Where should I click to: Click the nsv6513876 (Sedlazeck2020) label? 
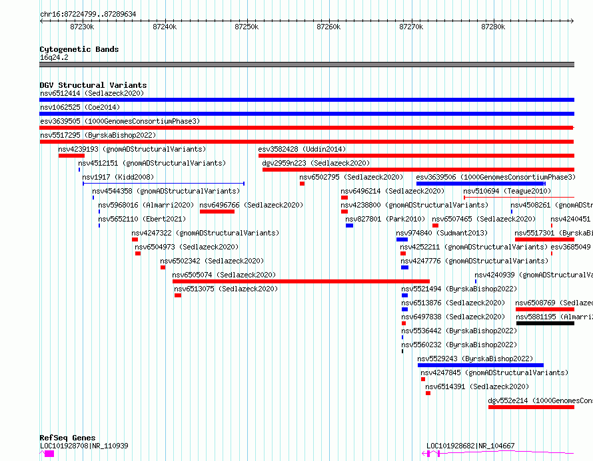pos(453,303)
